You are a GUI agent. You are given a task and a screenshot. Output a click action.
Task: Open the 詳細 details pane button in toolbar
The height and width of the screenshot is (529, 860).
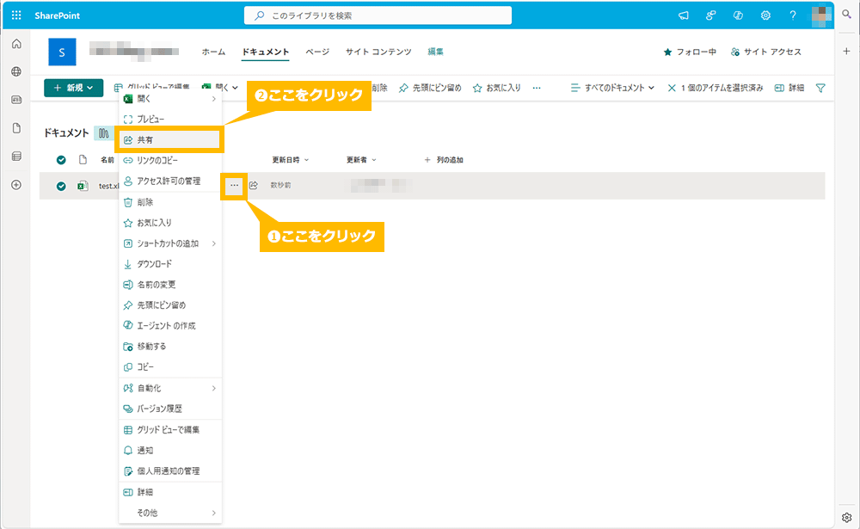pyautogui.click(x=789, y=88)
